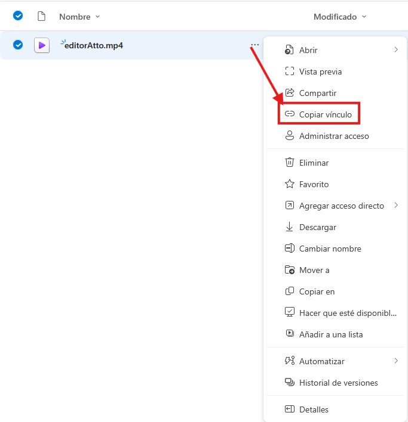Click the Vista previa preview icon
Viewport: 408px width, 422px height.
(290, 72)
